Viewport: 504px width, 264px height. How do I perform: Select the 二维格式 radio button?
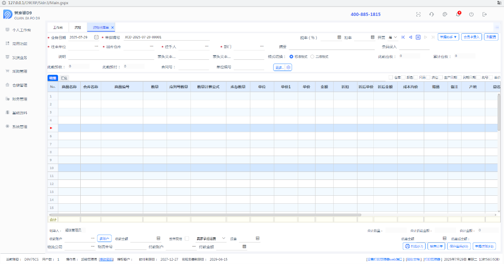312,57
